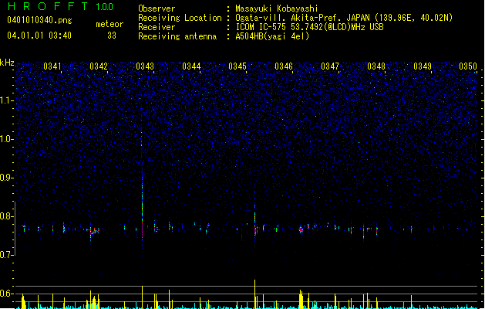Viewport: 485px width, 309px height.
Task: Click the 0346 time marker
Action: pos(284,66)
